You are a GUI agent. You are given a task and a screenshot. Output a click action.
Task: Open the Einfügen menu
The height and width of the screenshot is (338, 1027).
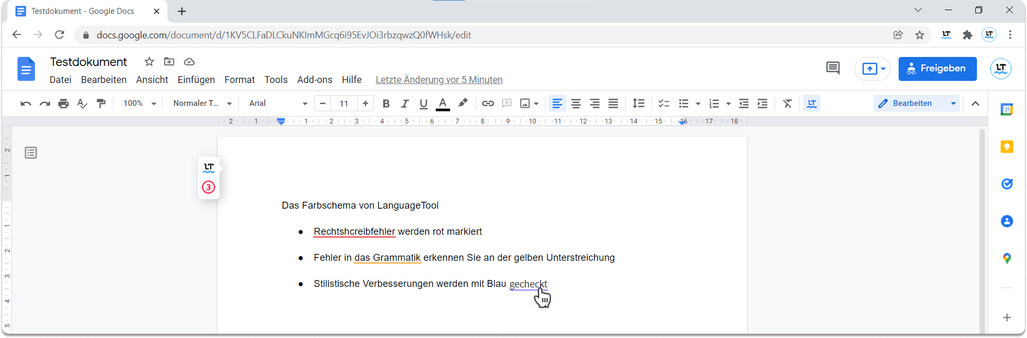[x=196, y=79]
